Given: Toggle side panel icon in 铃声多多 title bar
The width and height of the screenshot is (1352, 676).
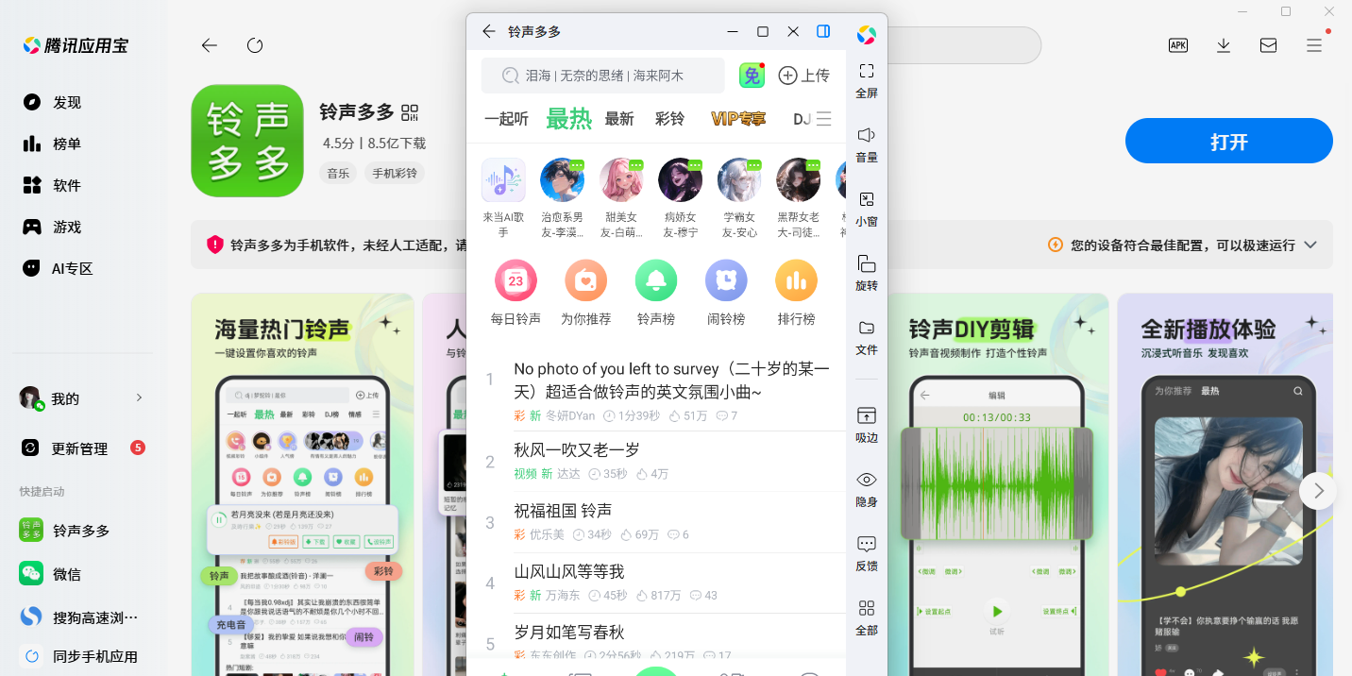Looking at the screenshot, I should click(x=823, y=31).
